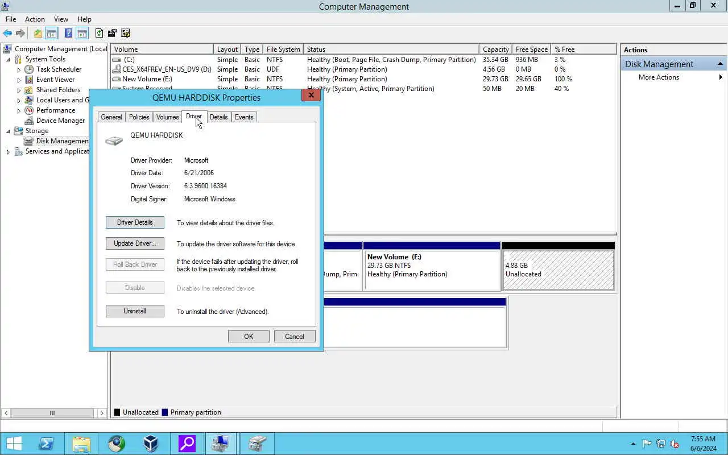Select Event Viewer in the console tree
This screenshot has height=455, width=728.
pyautogui.click(x=55, y=80)
